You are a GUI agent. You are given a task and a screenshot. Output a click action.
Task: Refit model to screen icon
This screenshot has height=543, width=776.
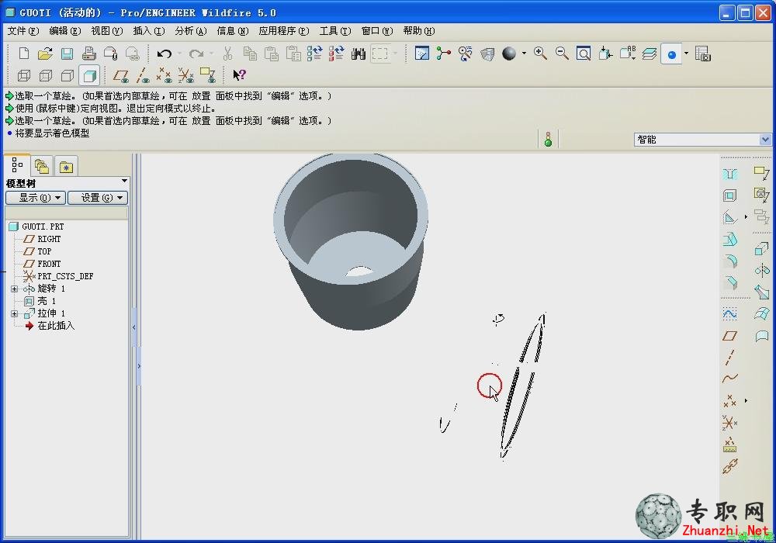coord(584,54)
